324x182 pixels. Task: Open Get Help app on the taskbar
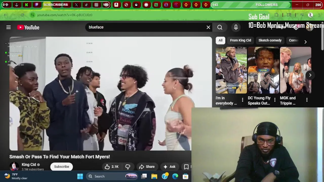coord(165,176)
